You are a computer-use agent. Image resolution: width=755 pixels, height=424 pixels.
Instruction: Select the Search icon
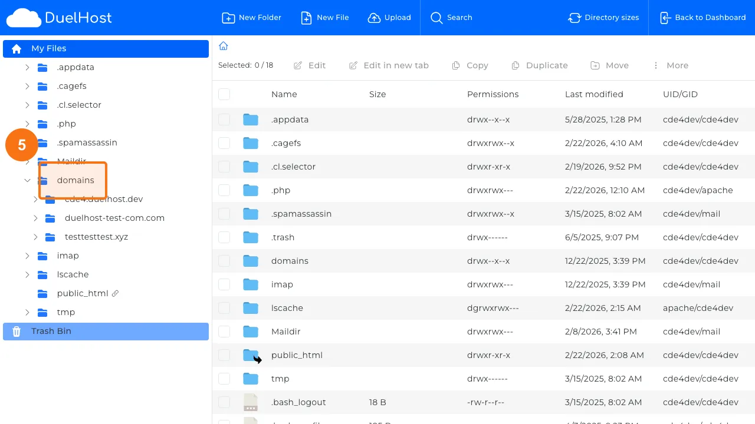click(x=436, y=18)
